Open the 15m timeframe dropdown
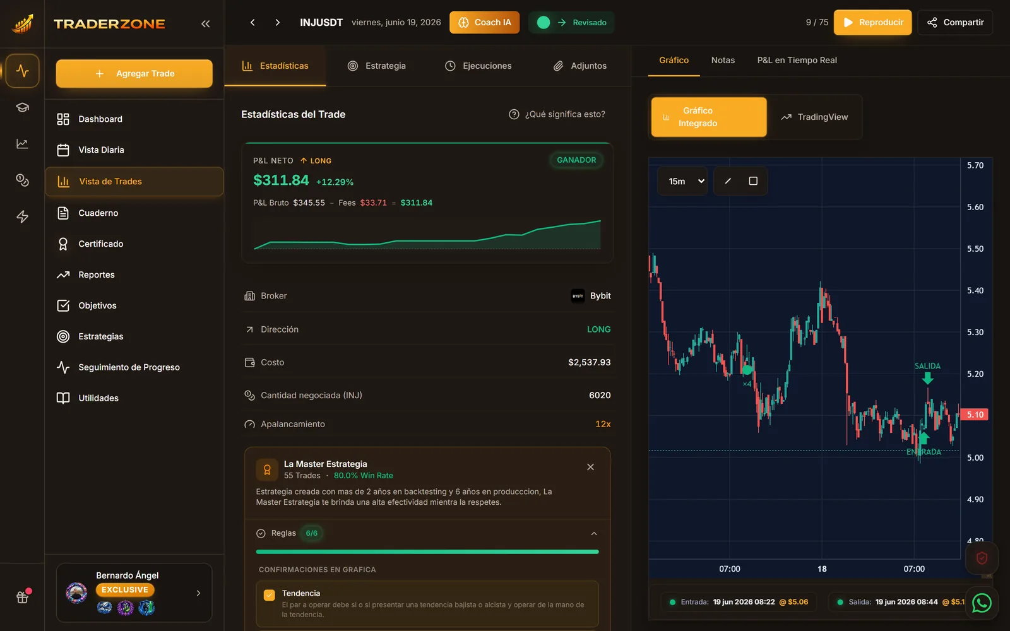 tap(682, 181)
